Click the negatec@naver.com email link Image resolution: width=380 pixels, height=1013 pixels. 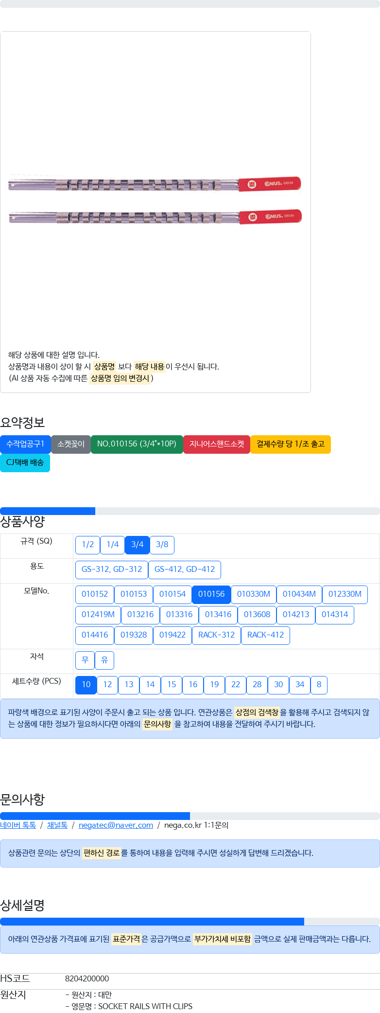116,825
